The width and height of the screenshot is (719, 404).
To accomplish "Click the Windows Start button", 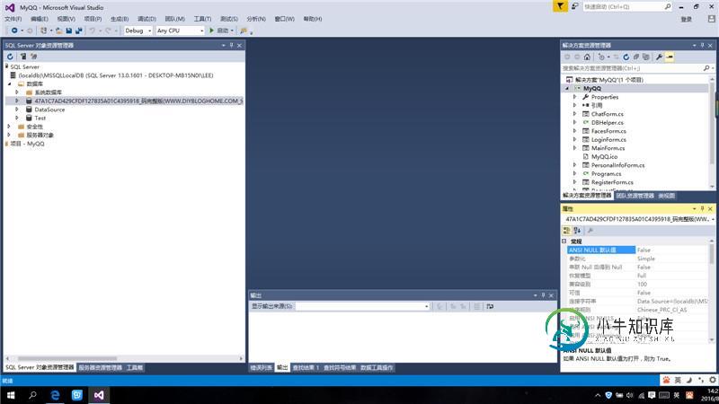I will [x=10, y=395].
